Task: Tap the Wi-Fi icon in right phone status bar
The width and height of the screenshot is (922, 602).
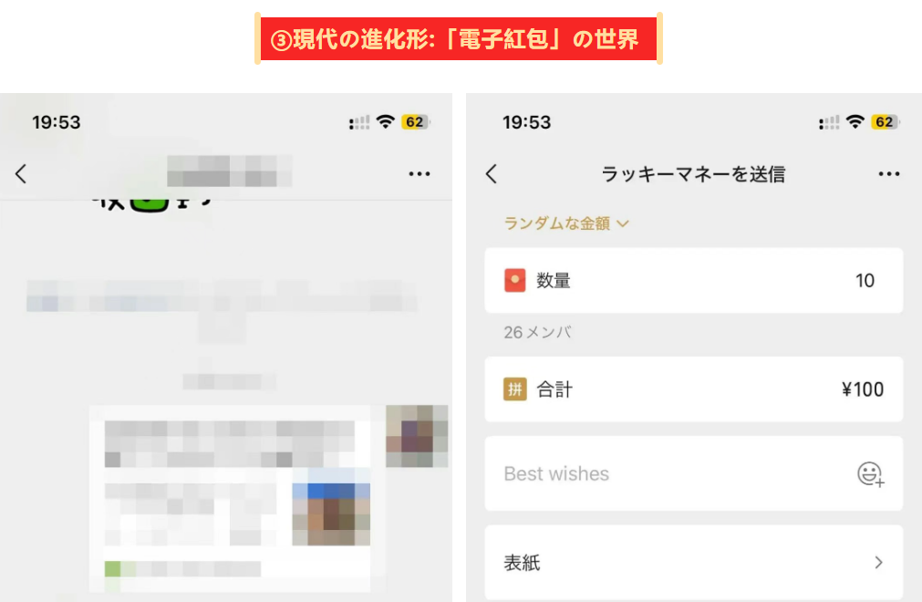Action: pyautogui.click(x=855, y=121)
